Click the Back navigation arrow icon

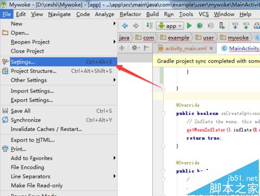pos(125,26)
